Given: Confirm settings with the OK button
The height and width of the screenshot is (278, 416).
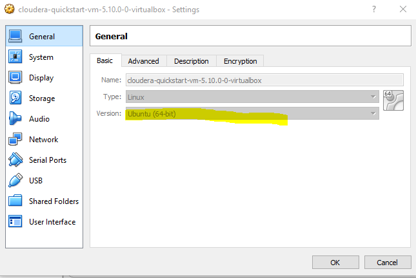Looking at the screenshot, I should pyautogui.click(x=335, y=263).
